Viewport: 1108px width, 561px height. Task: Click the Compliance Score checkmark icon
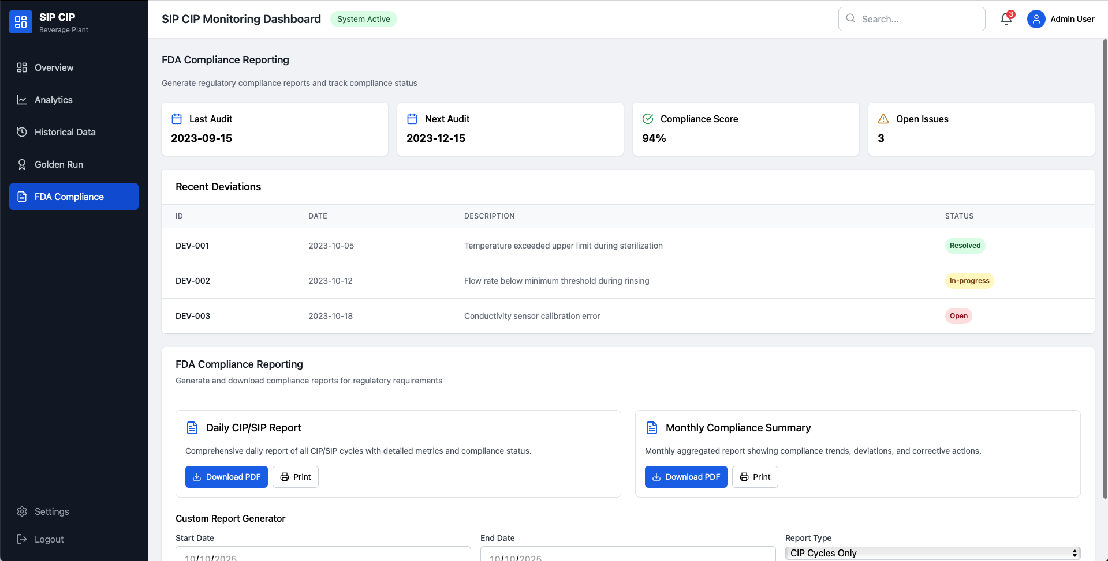pyautogui.click(x=648, y=119)
